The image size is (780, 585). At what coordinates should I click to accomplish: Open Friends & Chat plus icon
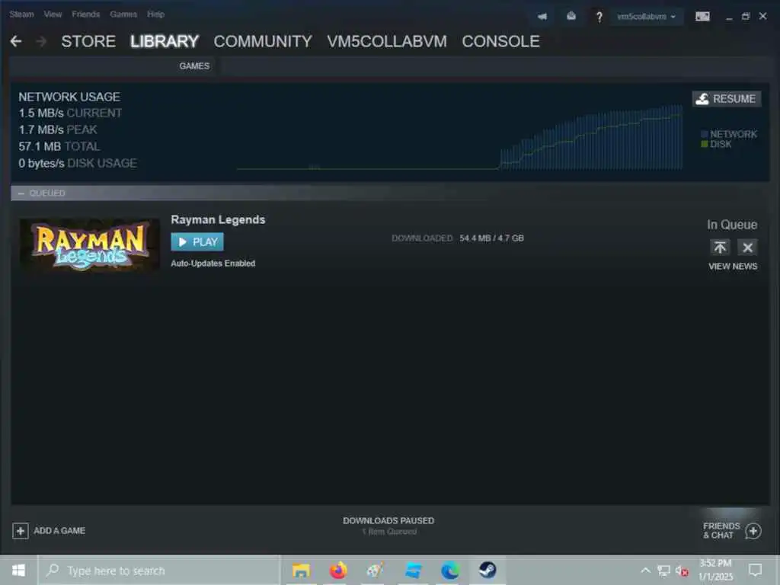tap(753, 531)
